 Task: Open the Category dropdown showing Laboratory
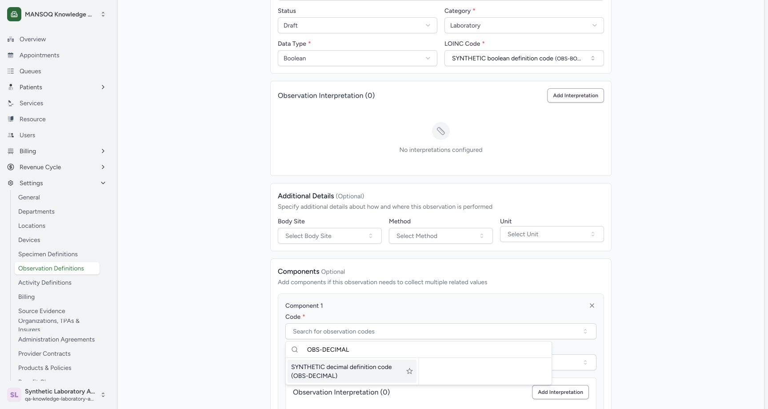[x=524, y=25]
